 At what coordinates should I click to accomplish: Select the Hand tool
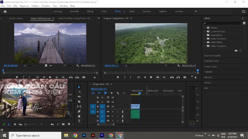tap(79, 116)
